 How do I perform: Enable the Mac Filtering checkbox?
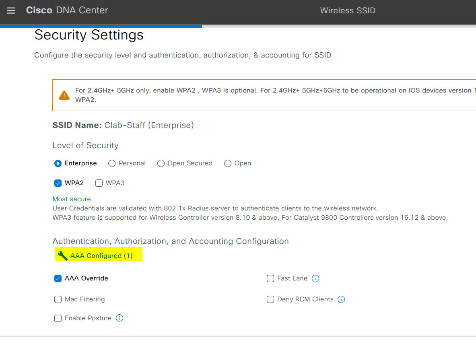(58, 299)
